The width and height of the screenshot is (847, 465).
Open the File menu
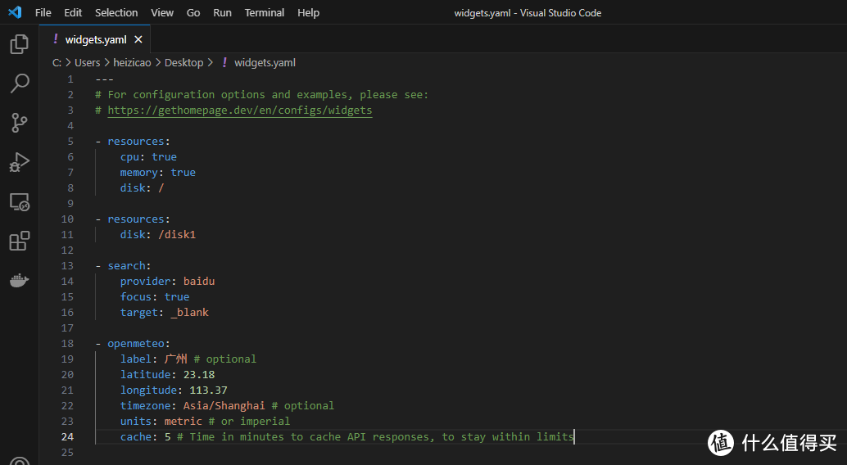43,13
